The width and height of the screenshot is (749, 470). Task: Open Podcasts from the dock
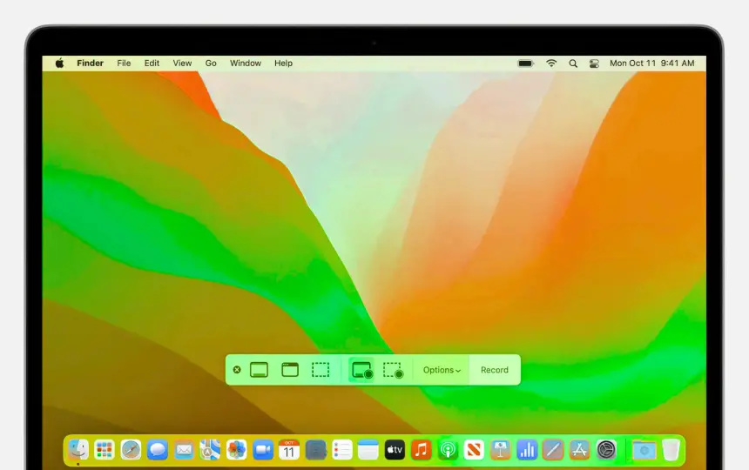click(x=448, y=449)
